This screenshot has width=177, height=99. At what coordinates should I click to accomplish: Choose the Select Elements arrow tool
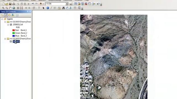coord(43,8)
